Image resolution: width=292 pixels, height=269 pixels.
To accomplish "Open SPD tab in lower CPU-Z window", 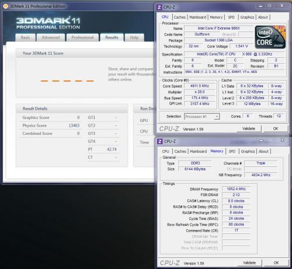I will click(x=232, y=152).
